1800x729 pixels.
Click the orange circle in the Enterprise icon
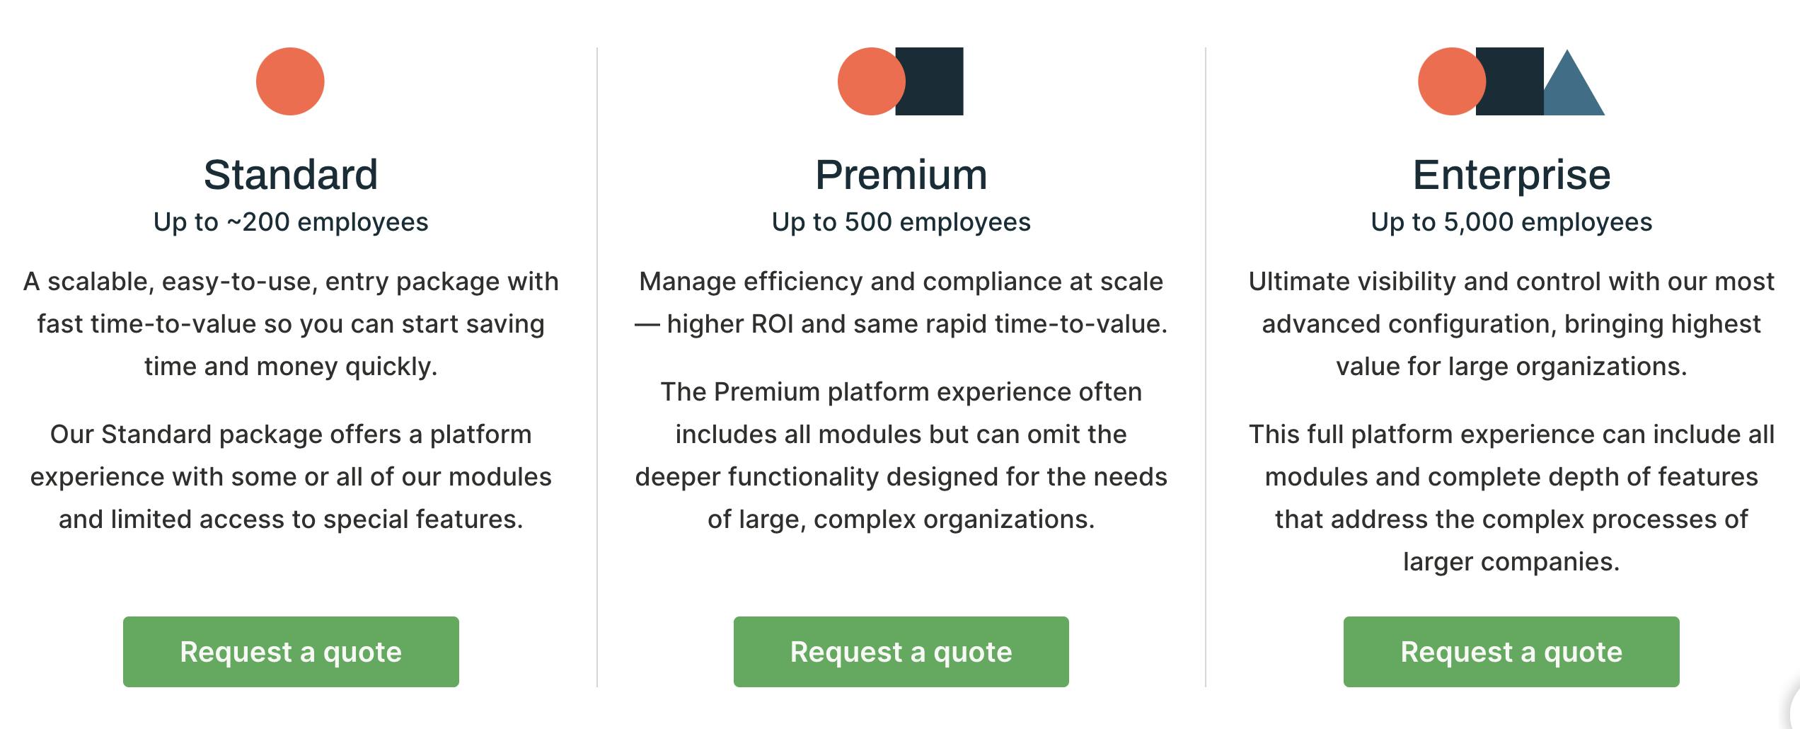pos(1448,81)
